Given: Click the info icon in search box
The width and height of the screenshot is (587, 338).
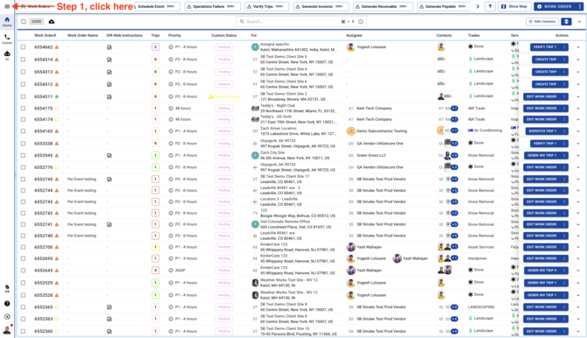Looking at the screenshot, I should [x=361, y=22].
